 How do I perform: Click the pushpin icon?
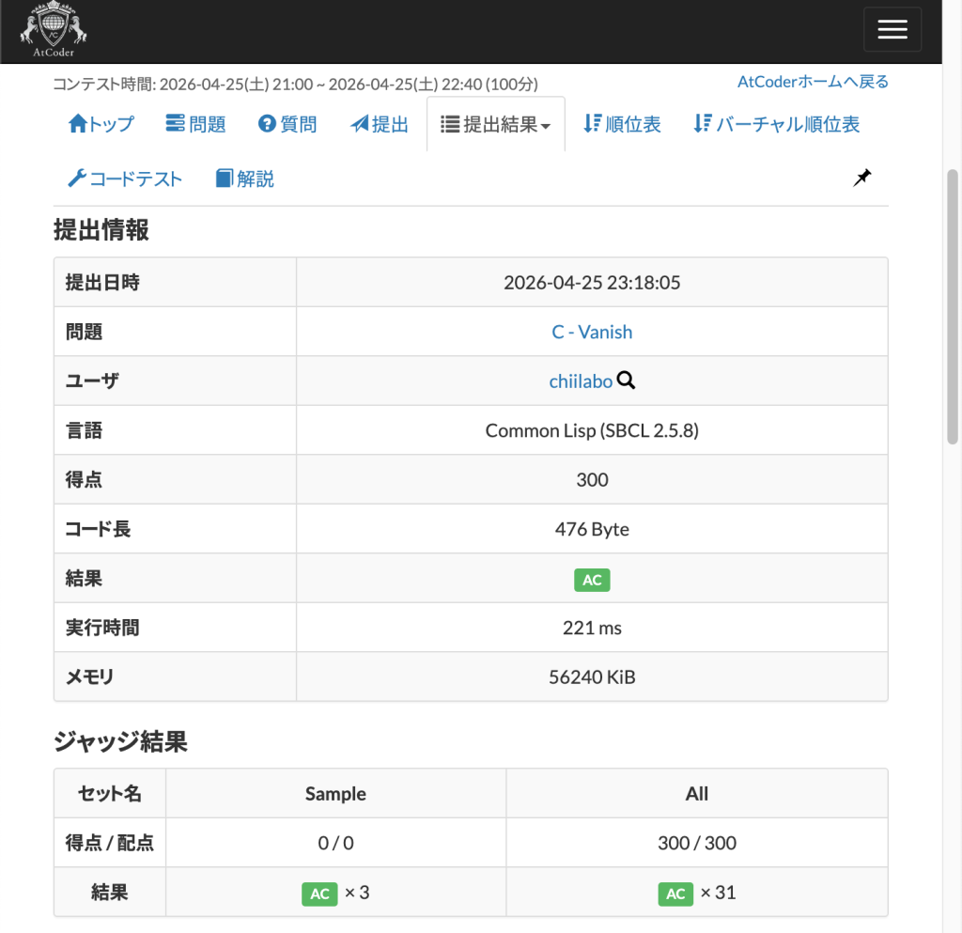[x=862, y=178]
